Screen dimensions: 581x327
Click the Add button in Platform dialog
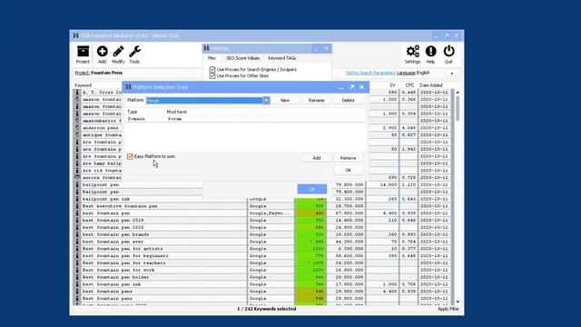point(317,158)
